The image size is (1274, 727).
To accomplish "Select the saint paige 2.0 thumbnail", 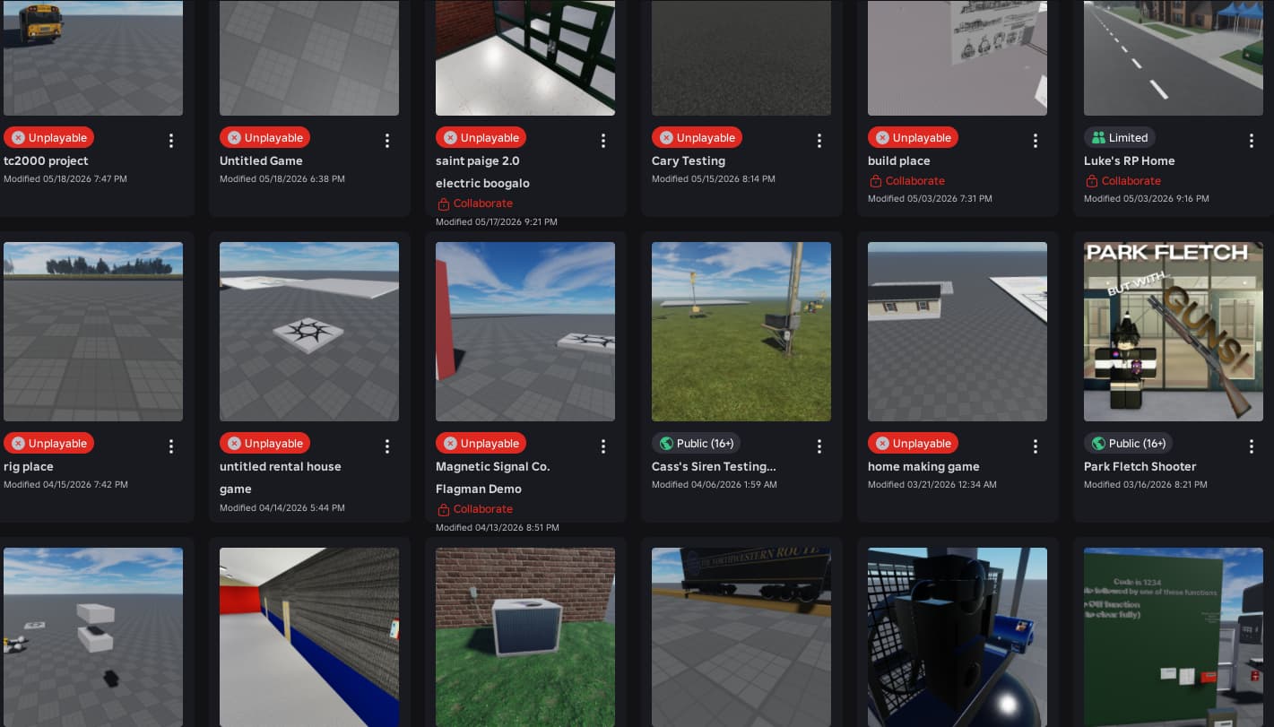I will (525, 57).
